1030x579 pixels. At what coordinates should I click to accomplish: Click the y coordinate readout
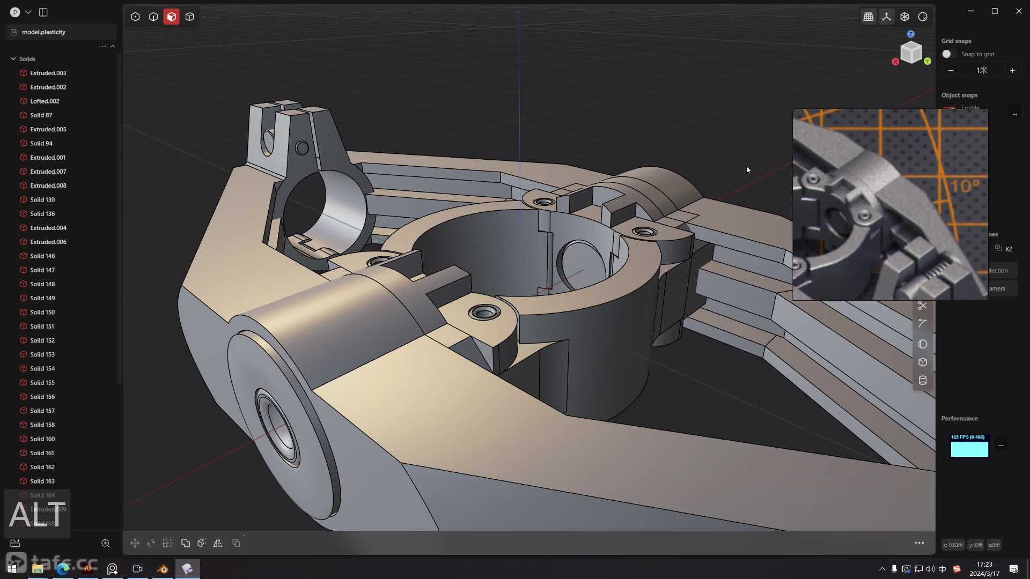point(976,545)
